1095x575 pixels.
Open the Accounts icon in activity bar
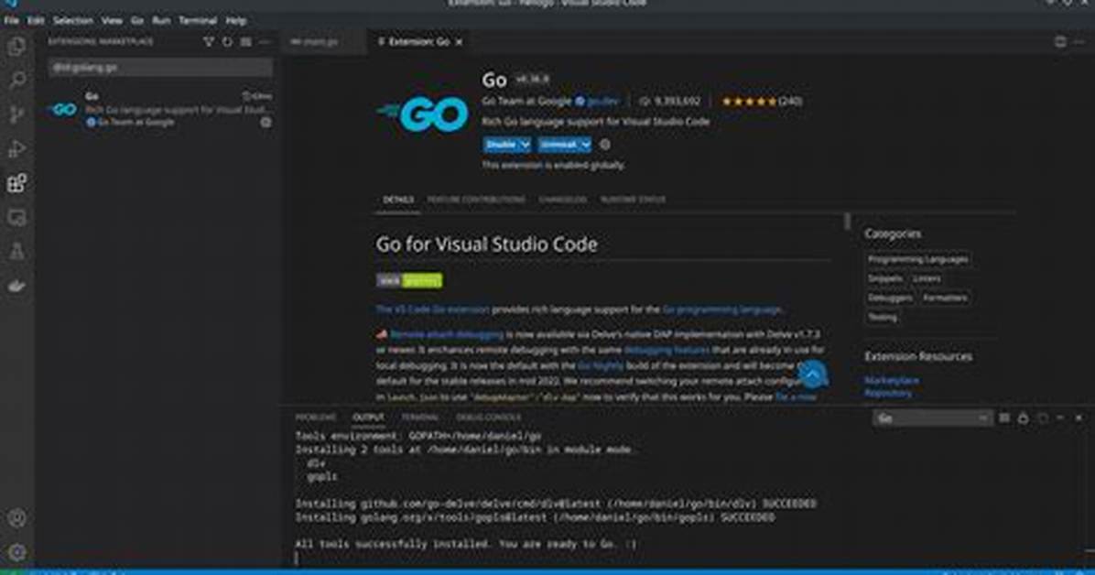16,518
